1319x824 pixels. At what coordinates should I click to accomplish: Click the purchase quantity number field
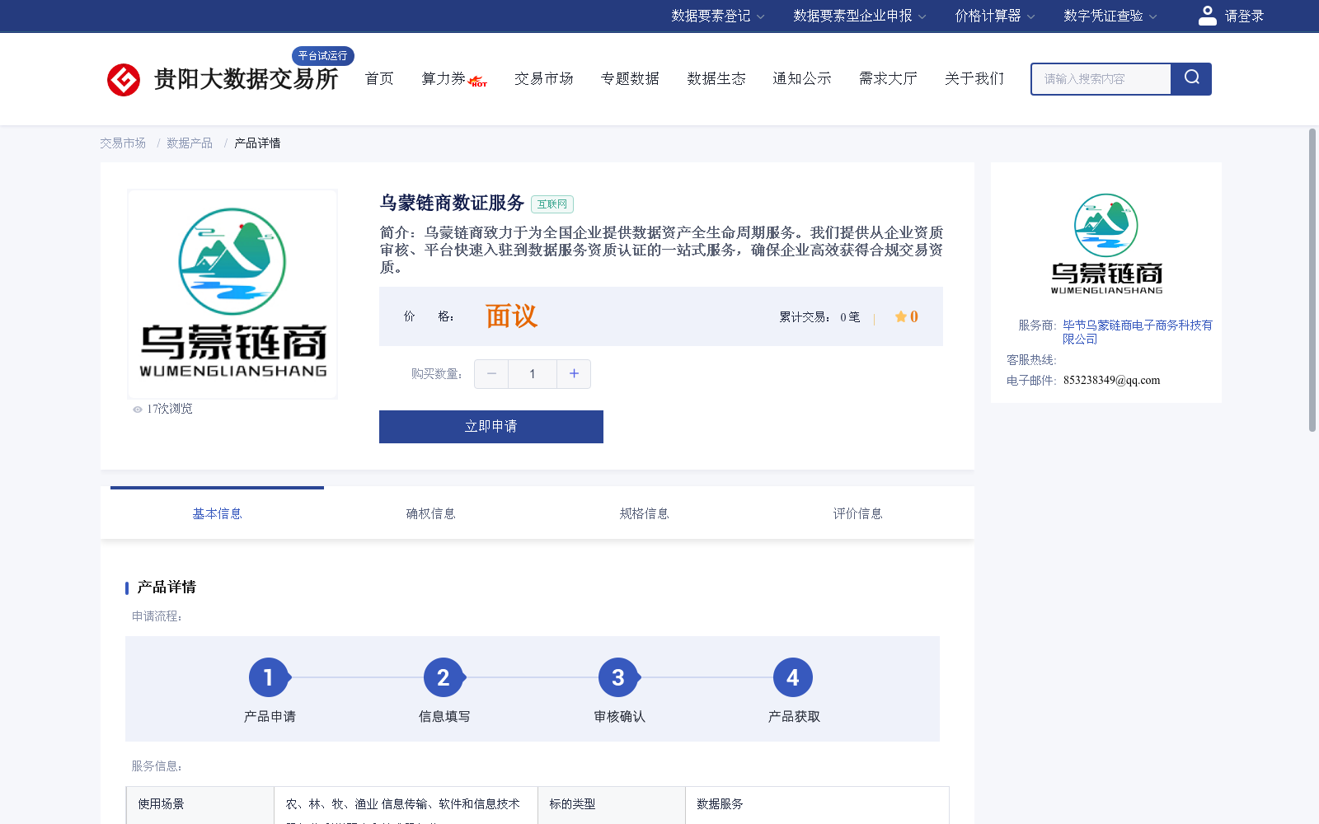pos(533,374)
